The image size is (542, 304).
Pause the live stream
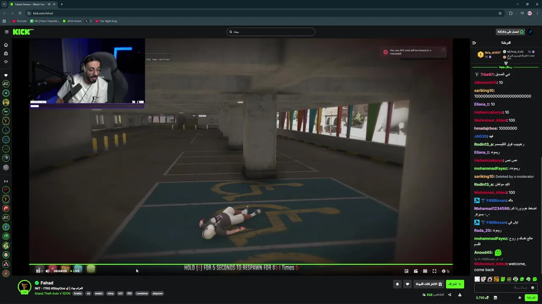38,271
